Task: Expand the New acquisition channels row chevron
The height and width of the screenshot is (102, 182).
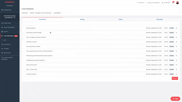Action: tap(176, 47)
